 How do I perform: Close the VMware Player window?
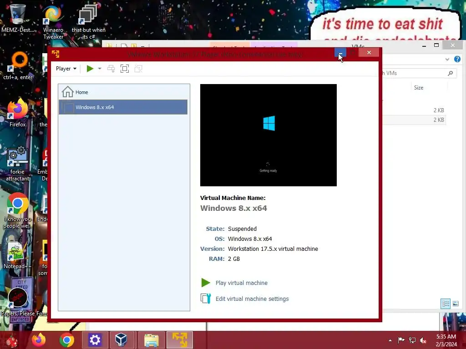pyautogui.click(x=369, y=53)
